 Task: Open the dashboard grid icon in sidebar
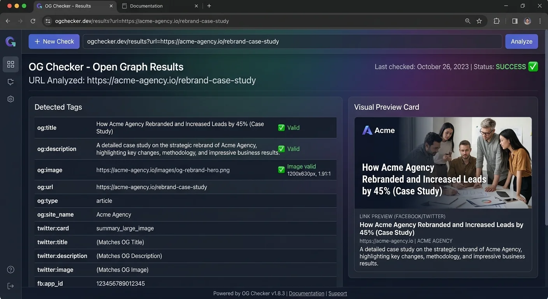[11, 64]
